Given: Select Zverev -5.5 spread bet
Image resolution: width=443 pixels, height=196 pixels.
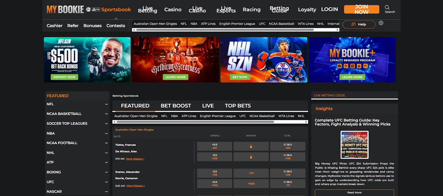Looking at the screenshot, I should tap(215, 173).
